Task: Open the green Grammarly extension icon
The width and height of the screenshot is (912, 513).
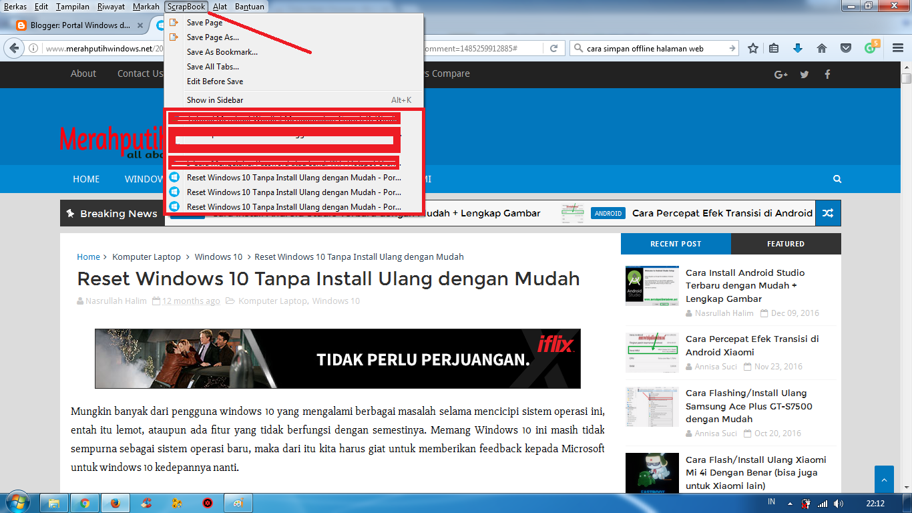Action: [x=870, y=48]
